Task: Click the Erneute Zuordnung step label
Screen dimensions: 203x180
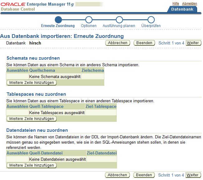Action: click(58, 25)
